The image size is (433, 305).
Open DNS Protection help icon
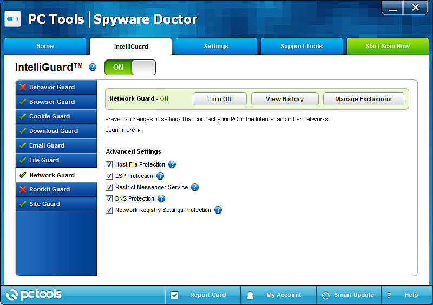click(161, 198)
